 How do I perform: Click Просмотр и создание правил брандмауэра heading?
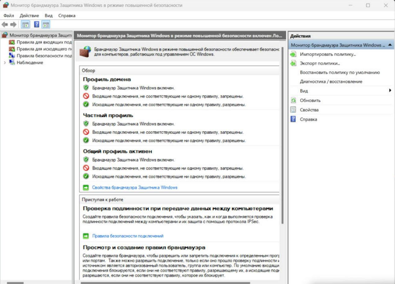click(144, 247)
